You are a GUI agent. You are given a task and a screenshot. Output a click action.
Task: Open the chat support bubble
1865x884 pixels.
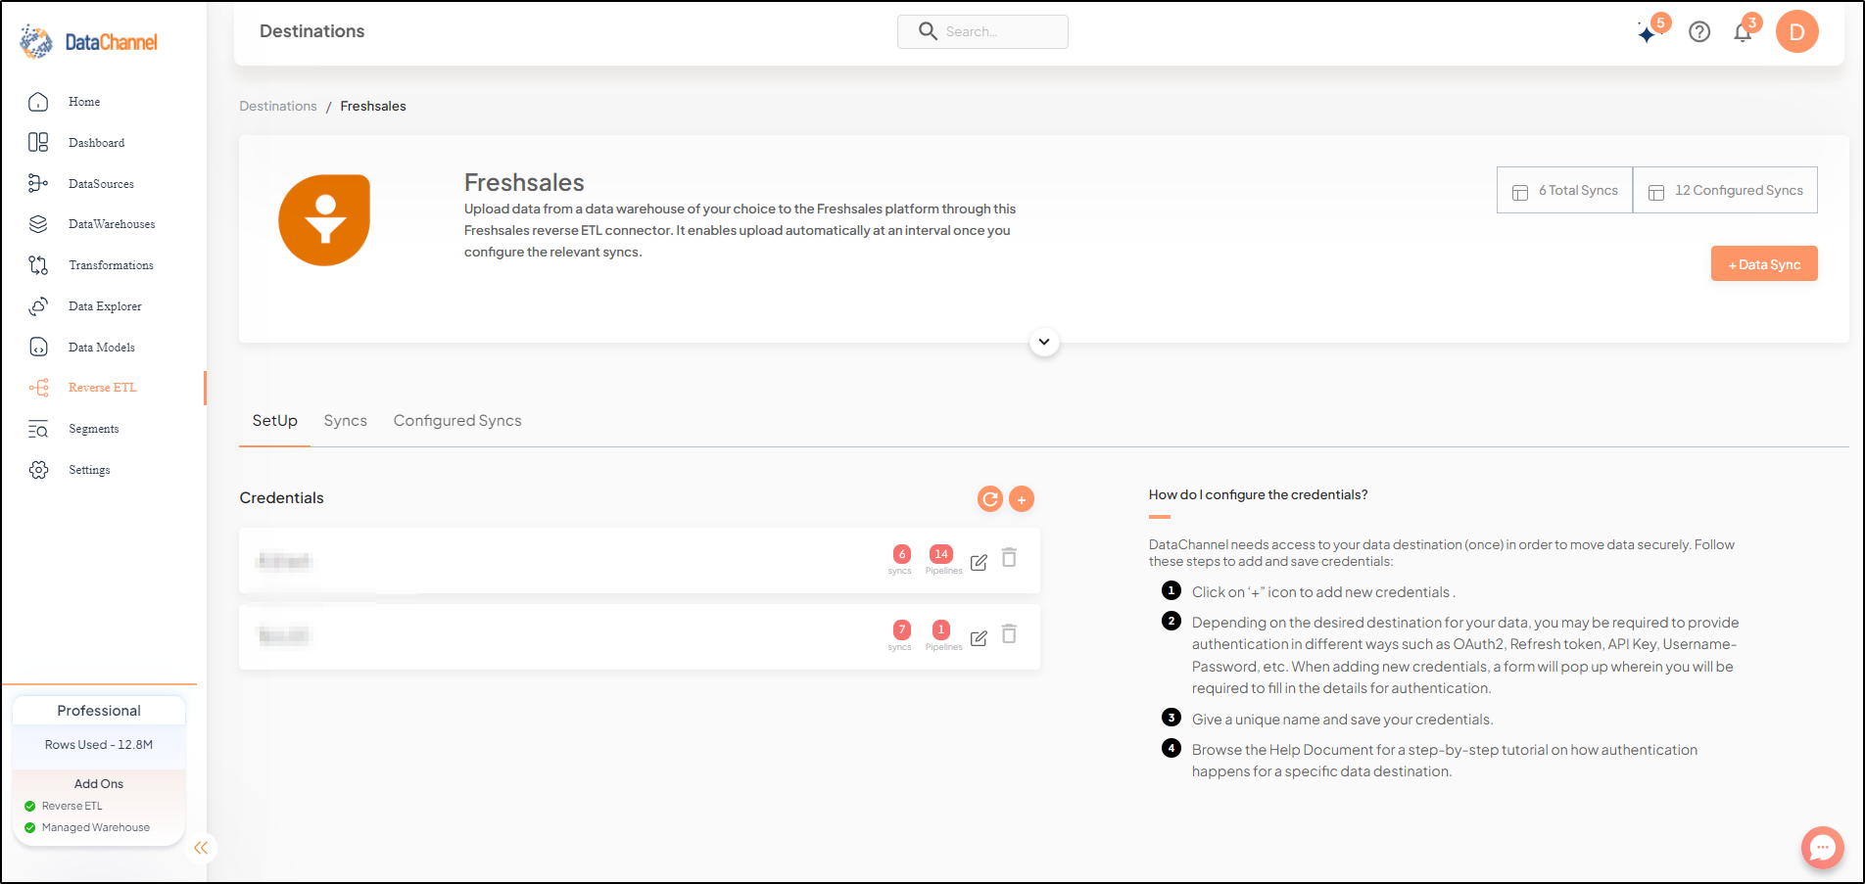click(x=1823, y=848)
